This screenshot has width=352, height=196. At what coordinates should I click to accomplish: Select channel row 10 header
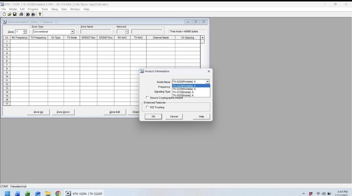[7, 77]
